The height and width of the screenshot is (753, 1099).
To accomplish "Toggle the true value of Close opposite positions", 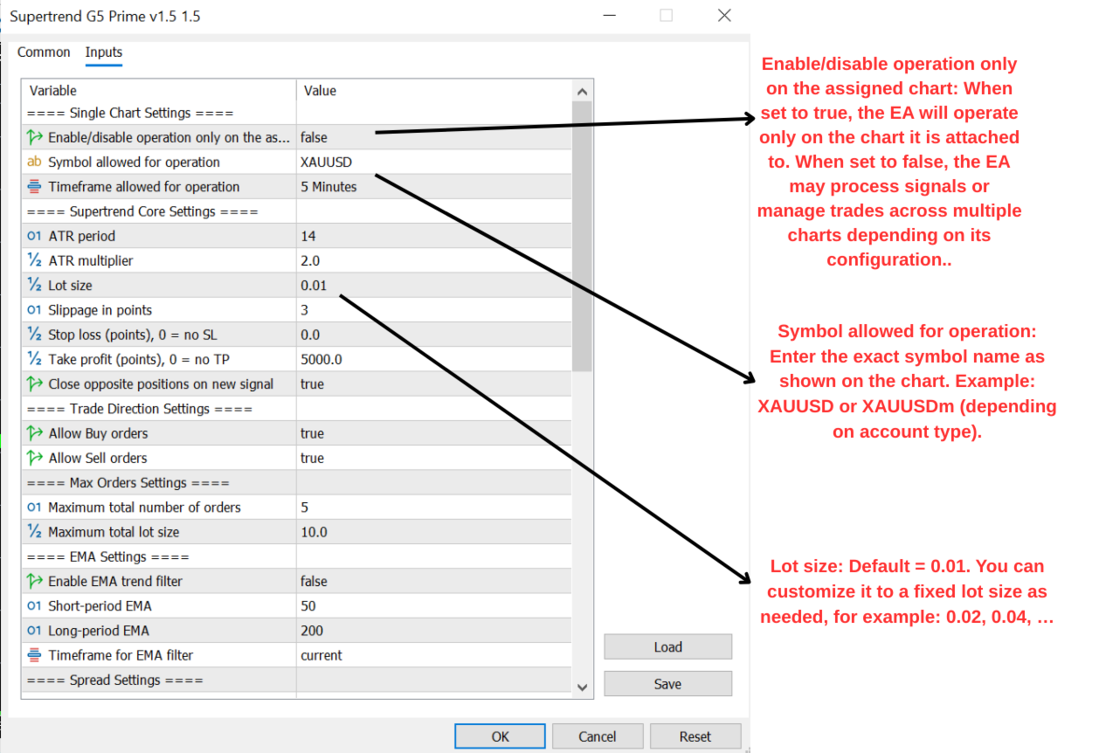I will [x=434, y=383].
